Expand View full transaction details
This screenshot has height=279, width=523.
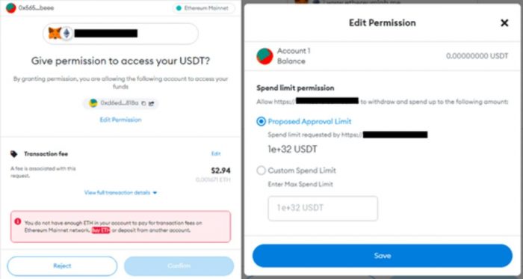tap(121, 192)
